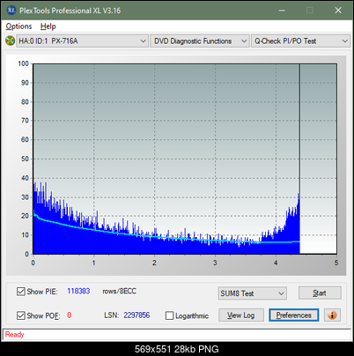Minimize the PlexTools window

[282, 11]
